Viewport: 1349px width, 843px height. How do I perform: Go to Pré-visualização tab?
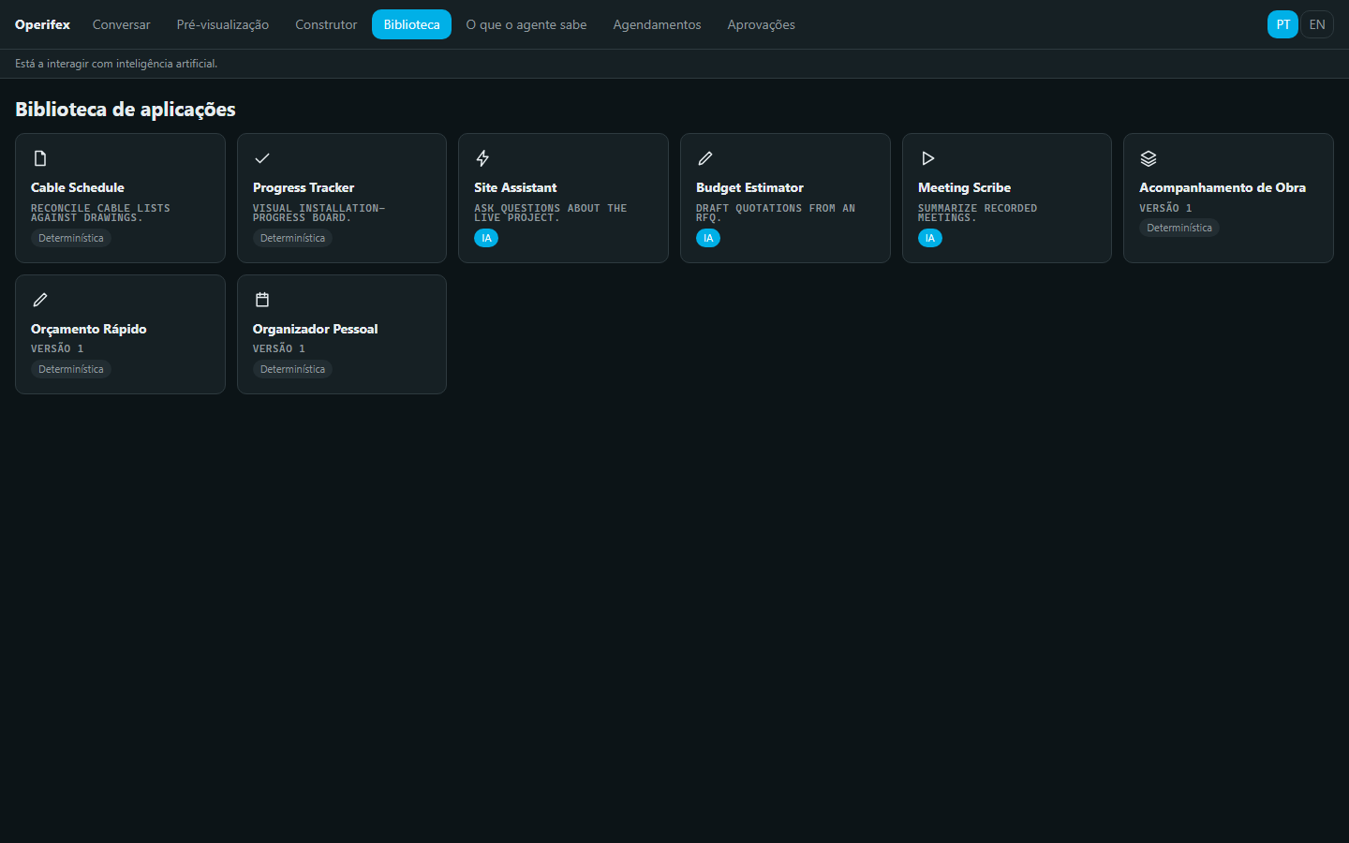pyautogui.click(x=223, y=24)
